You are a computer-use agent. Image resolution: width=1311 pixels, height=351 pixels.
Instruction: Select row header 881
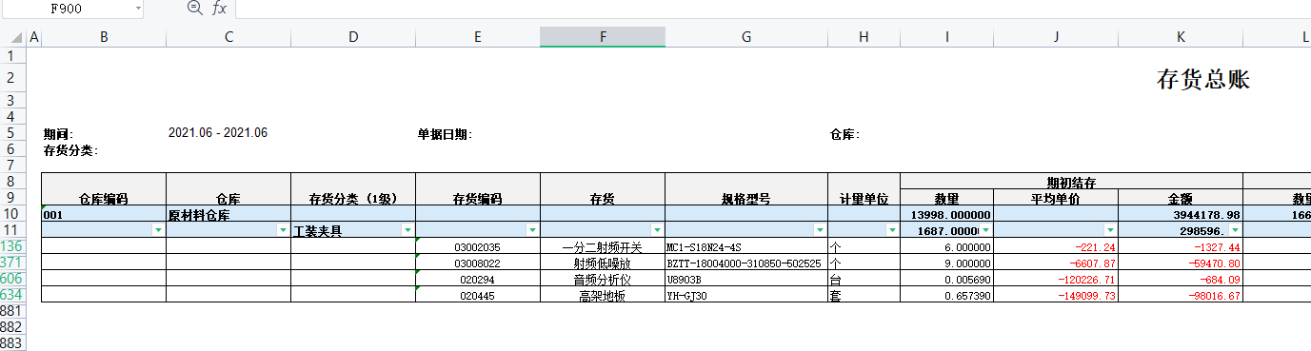tap(12, 311)
